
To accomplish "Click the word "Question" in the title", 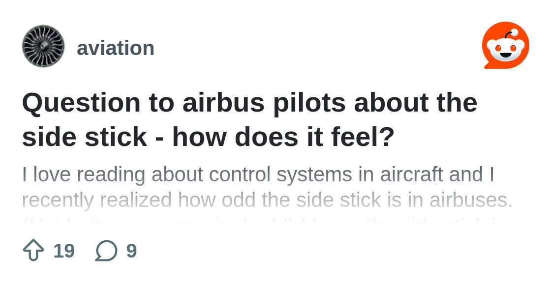I will (81, 103).
